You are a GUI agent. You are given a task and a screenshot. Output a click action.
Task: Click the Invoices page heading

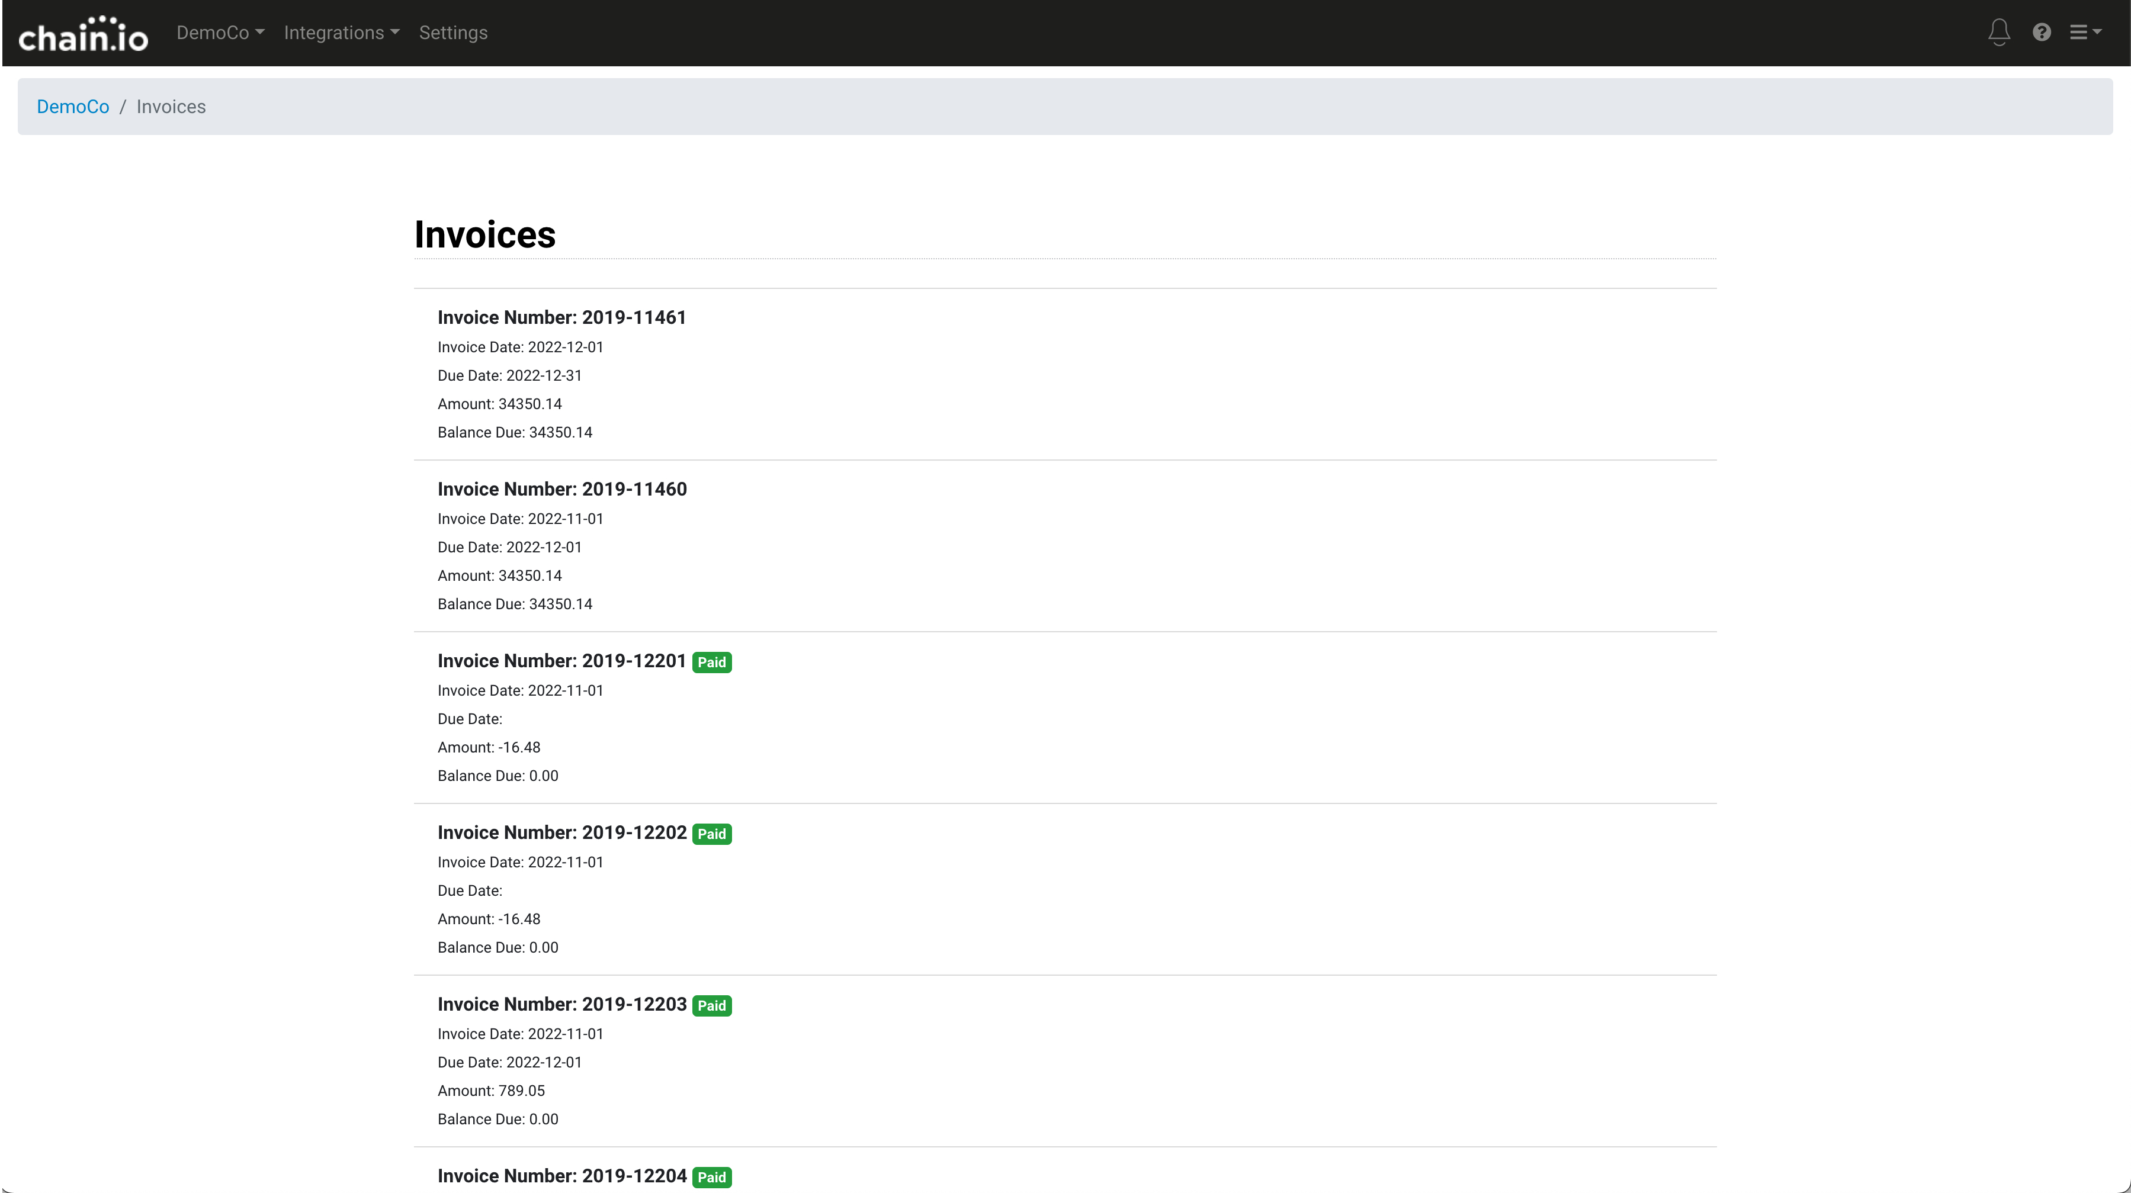pos(484,235)
